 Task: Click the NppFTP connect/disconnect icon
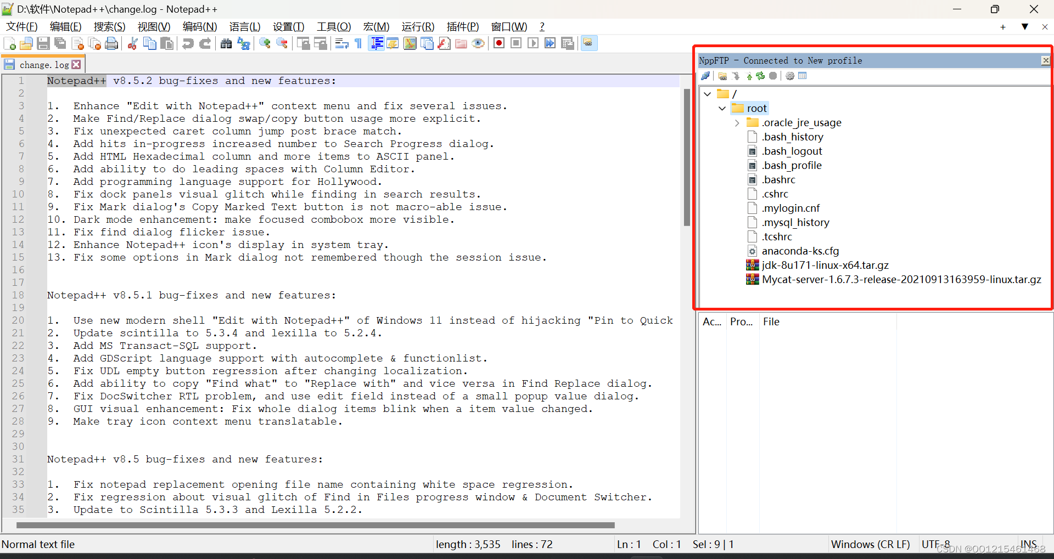[706, 76]
